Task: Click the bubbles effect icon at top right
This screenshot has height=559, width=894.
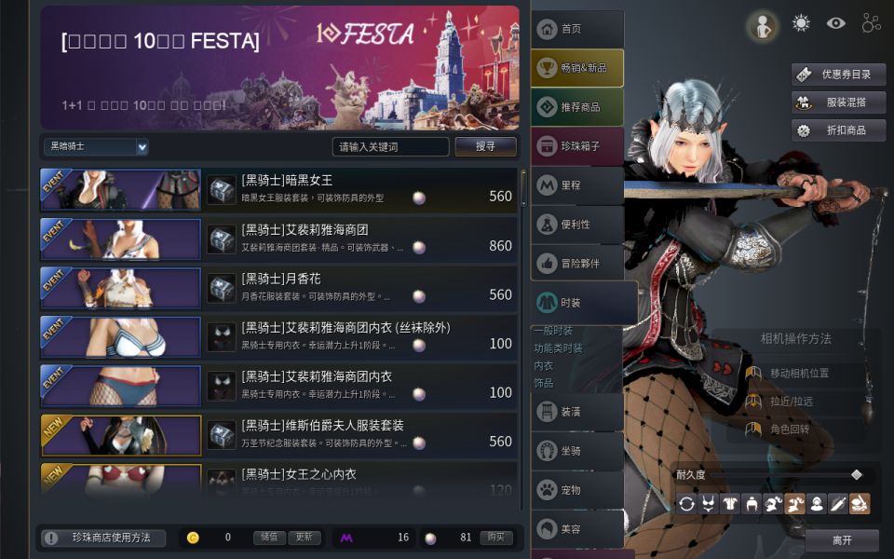Action: (x=872, y=23)
